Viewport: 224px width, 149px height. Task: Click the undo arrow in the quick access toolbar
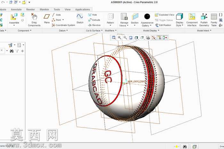tap(3, 2)
